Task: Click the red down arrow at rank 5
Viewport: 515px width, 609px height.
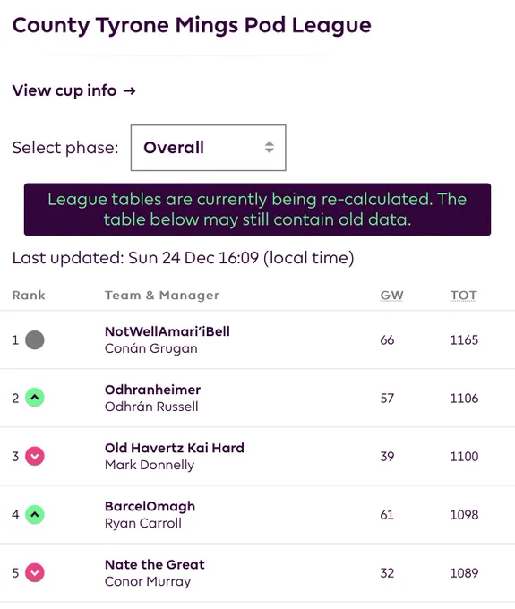Action: (x=35, y=572)
